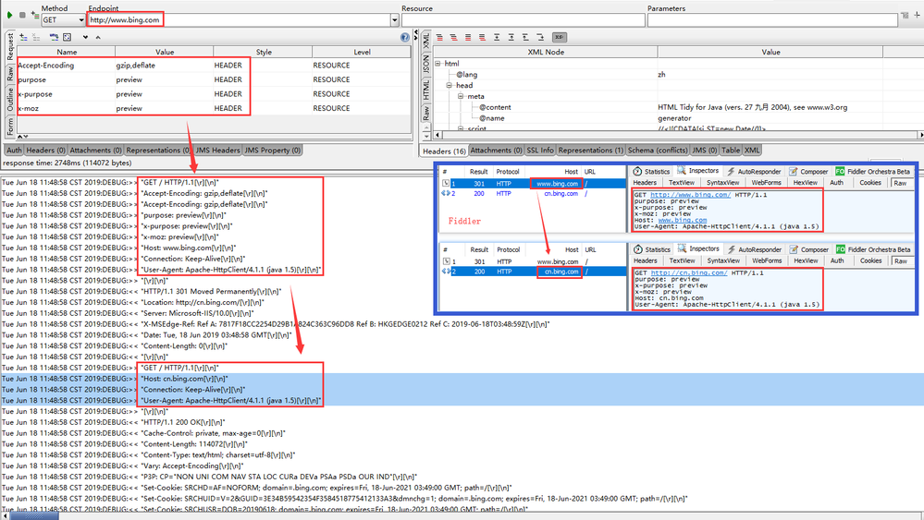Image resolution: width=924 pixels, height=520 pixels.
Task: Open the Method dropdown showing GET
Action: coord(61,19)
